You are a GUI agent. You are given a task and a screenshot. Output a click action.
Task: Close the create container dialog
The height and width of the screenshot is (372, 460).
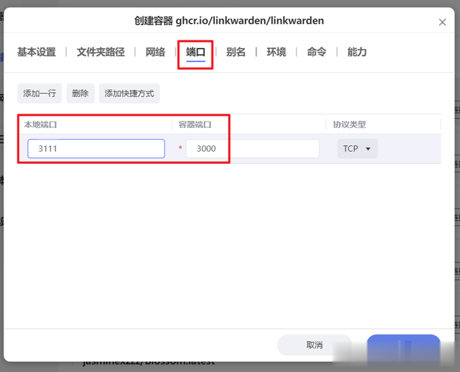442,22
